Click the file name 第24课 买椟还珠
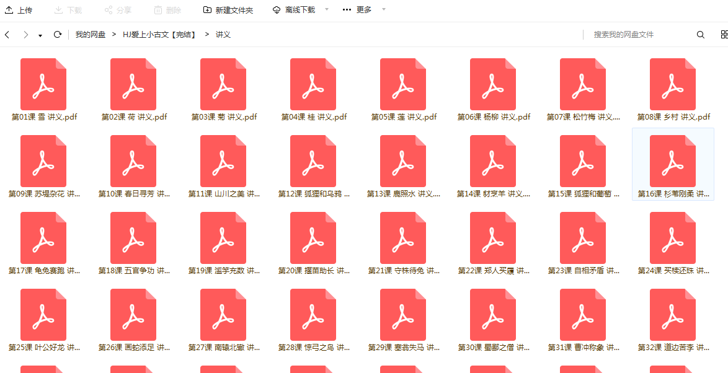This screenshot has height=373, width=728. 673,271
